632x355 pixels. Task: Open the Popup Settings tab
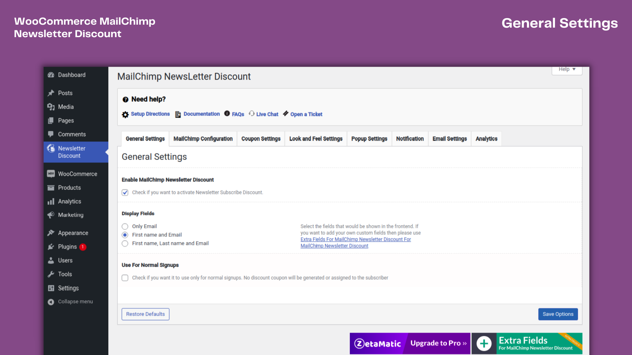point(369,139)
